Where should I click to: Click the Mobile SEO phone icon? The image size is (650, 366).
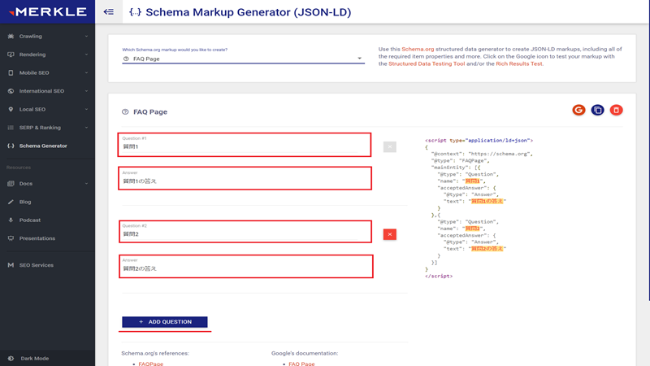pos(11,72)
